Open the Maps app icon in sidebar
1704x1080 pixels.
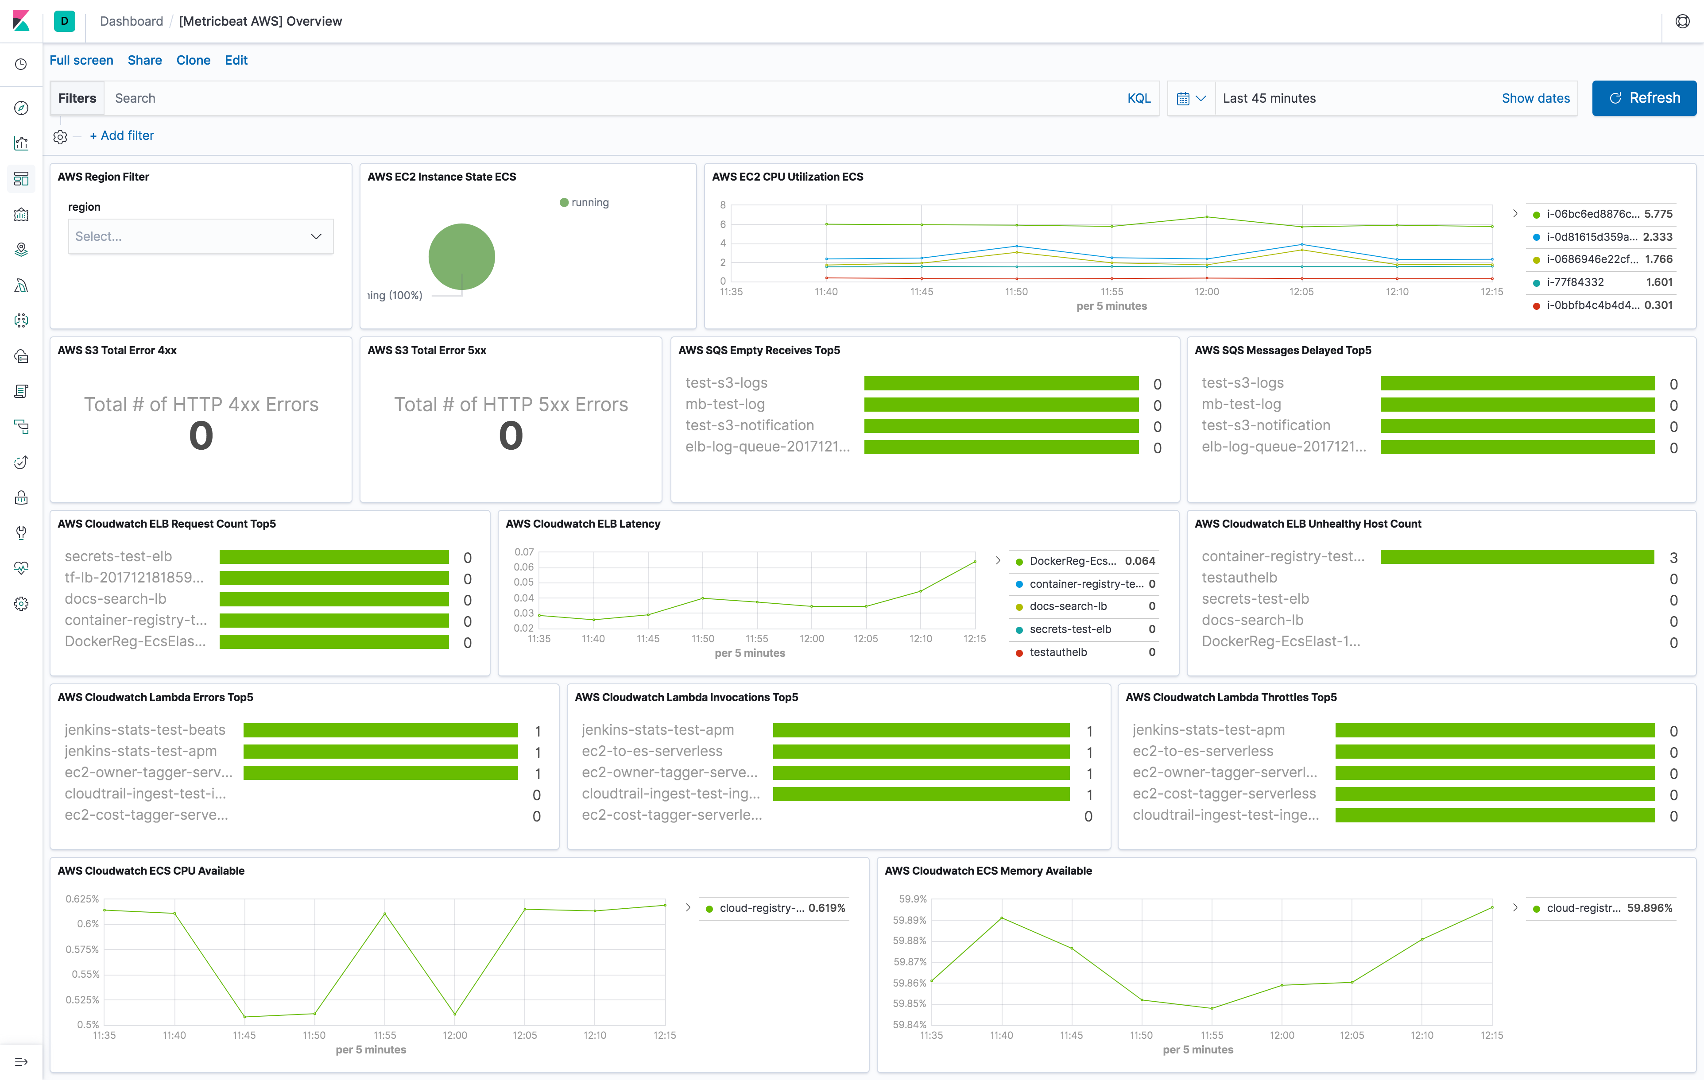[x=21, y=249]
